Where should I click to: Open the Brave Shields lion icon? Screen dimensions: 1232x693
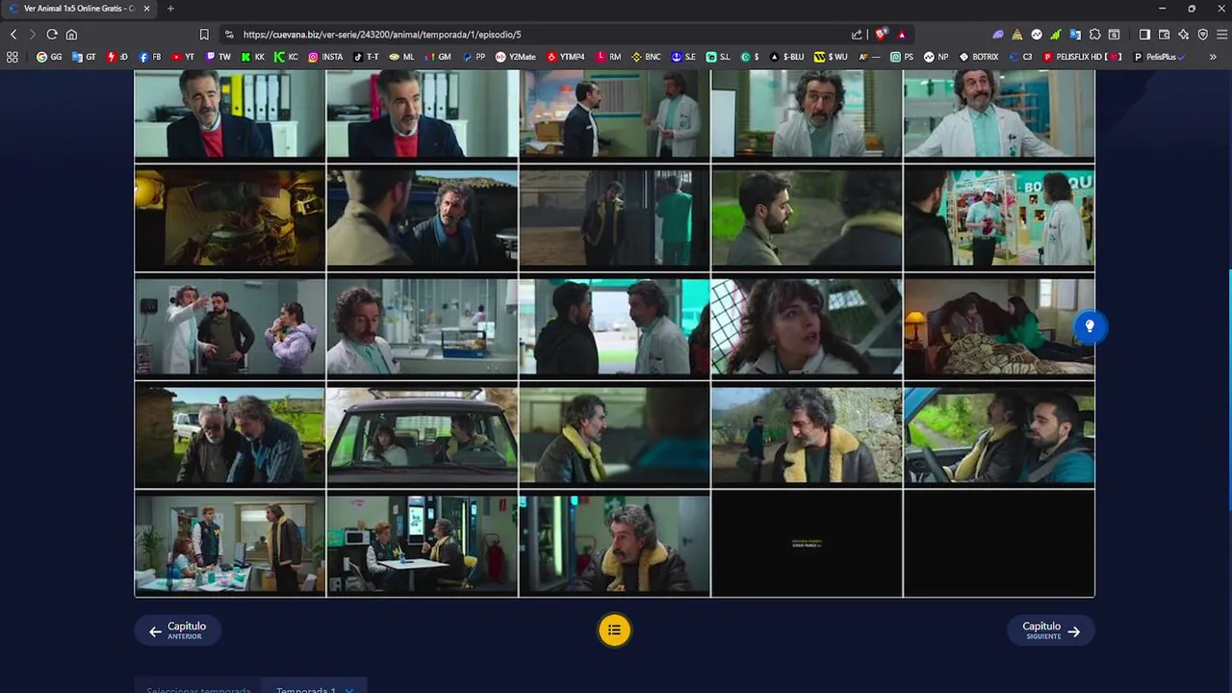[880, 35]
